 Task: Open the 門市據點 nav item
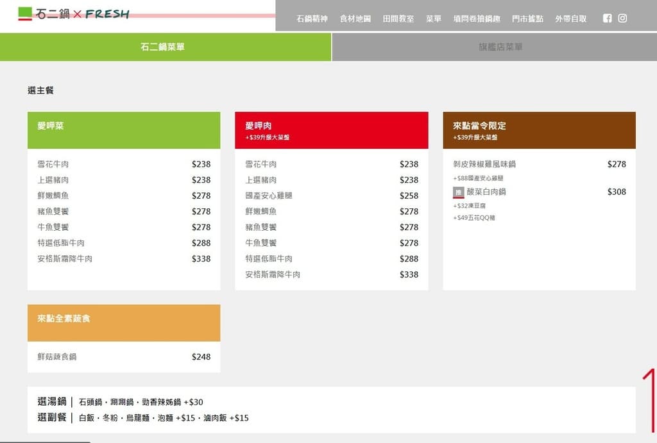coord(527,19)
